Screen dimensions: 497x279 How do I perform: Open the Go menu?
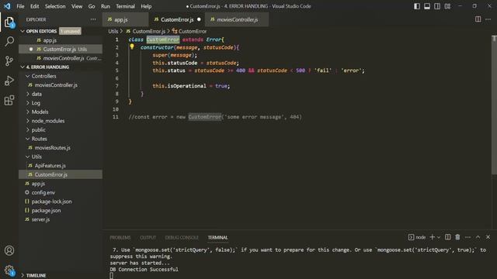92,6
